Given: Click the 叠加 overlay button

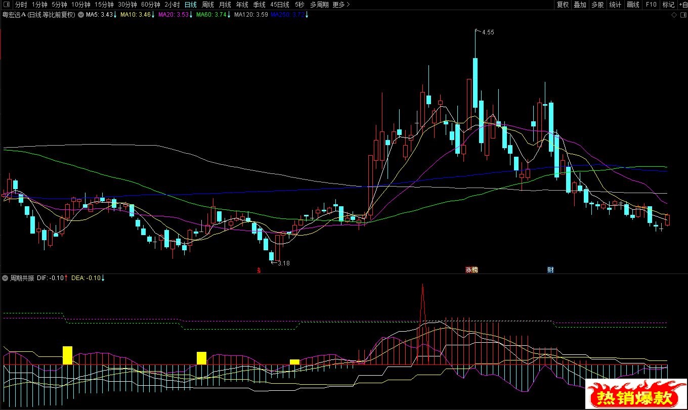Looking at the screenshot, I should [x=580, y=5].
